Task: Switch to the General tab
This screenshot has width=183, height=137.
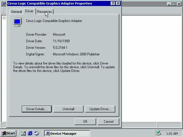Action: pyautogui.click(x=16, y=12)
